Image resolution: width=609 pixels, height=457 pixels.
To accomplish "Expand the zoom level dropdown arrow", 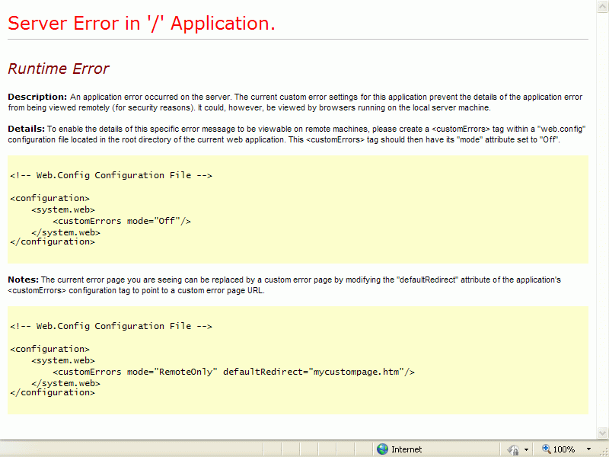I will click(588, 449).
